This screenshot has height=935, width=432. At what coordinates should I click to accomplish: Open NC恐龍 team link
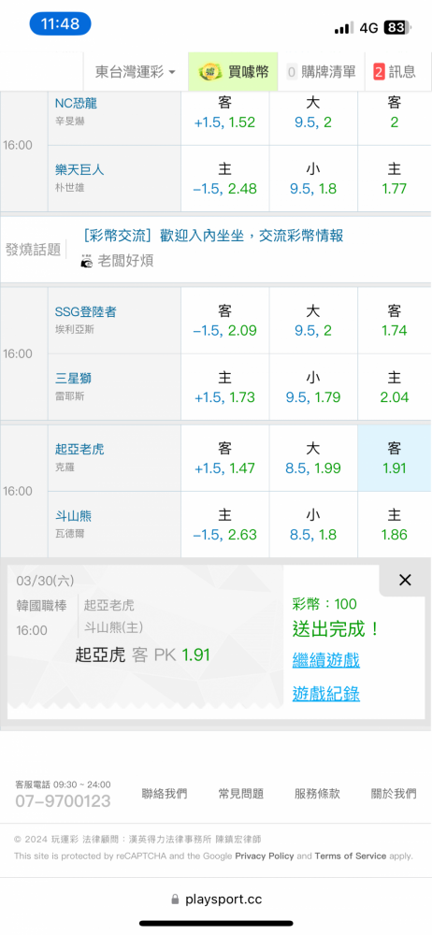(76, 103)
